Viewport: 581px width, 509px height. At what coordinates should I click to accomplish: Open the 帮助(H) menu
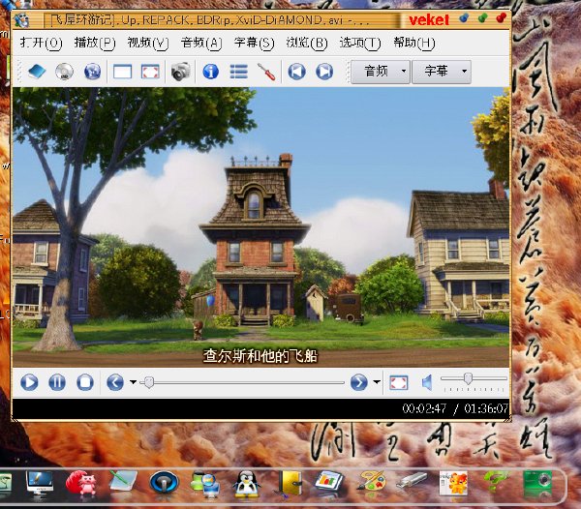[x=413, y=43]
